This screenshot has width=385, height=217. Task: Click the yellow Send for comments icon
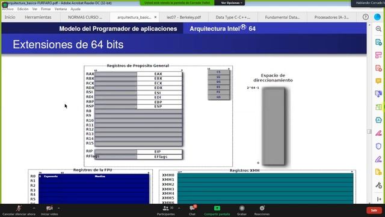pos(378,172)
